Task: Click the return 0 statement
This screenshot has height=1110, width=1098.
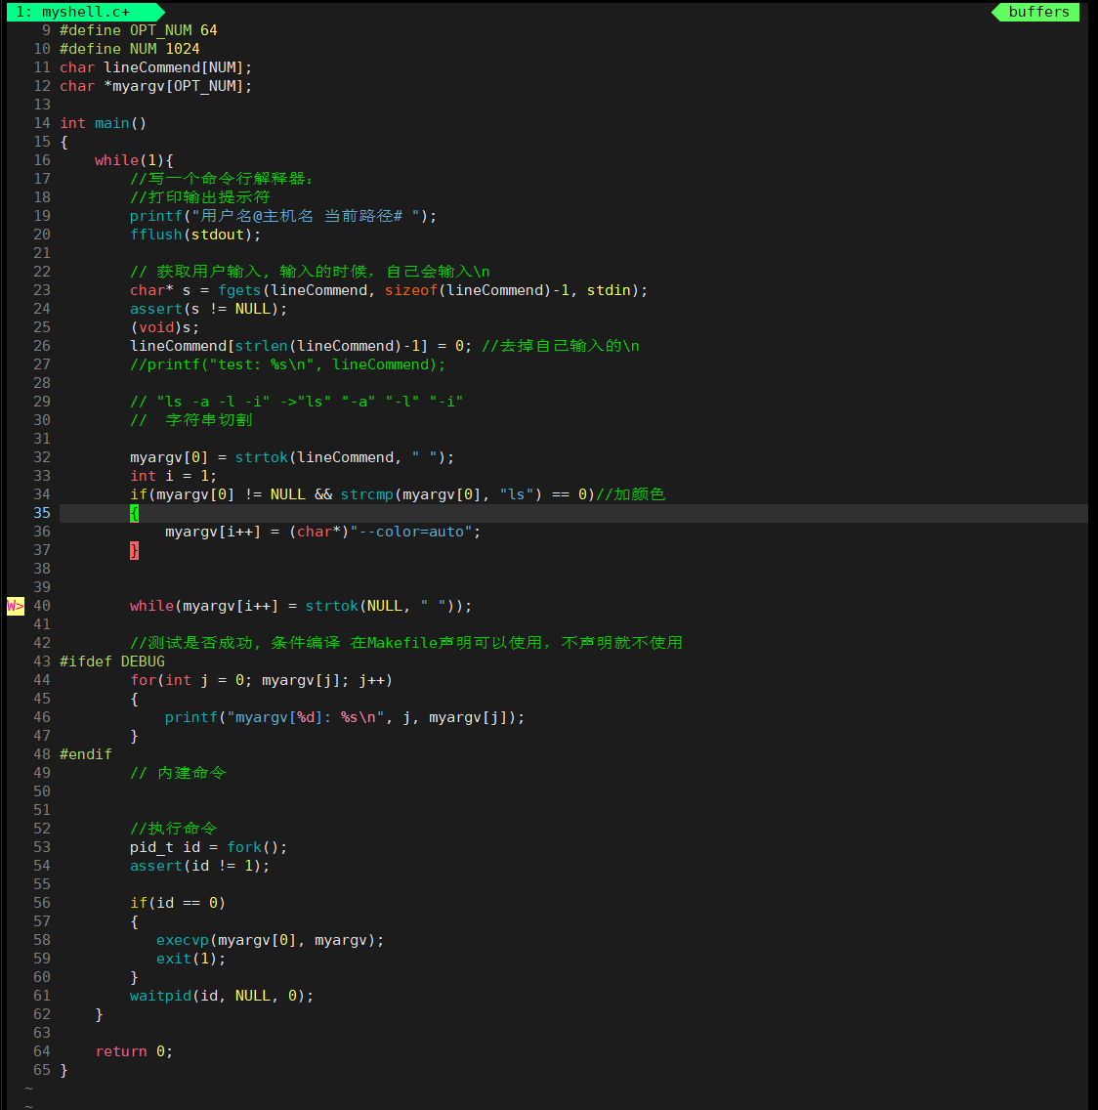Action: tap(134, 1051)
